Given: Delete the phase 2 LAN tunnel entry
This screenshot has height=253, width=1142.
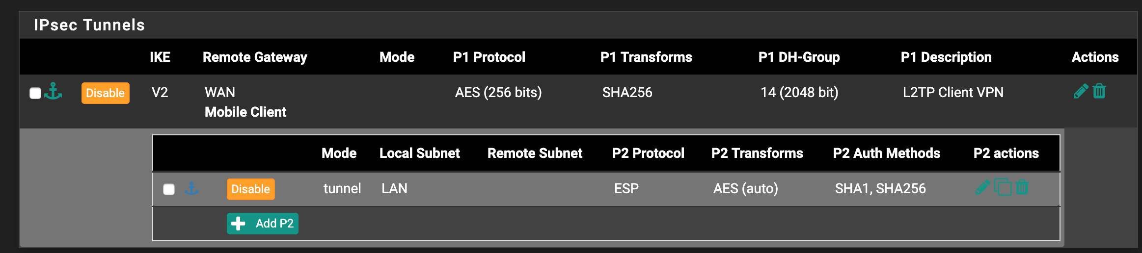Looking at the screenshot, I should [x=1022, y=187].
